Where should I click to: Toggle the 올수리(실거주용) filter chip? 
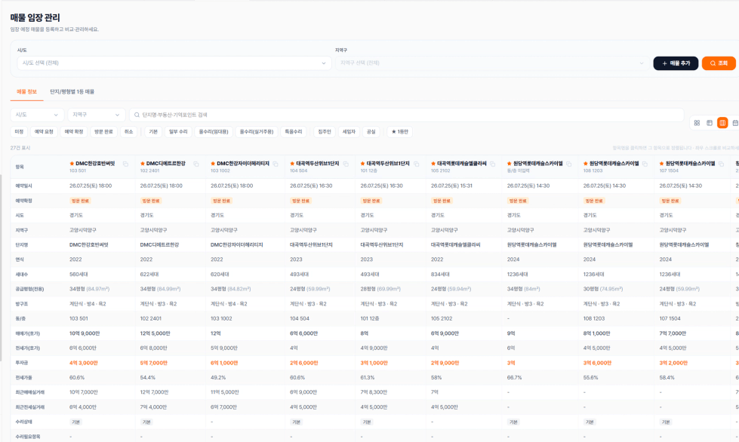[257, 132]
